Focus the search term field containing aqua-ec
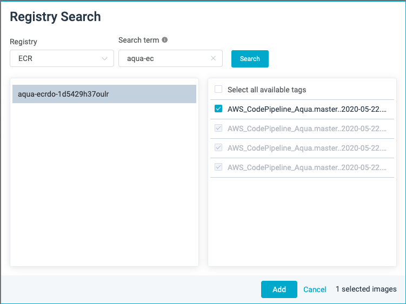 (170, 58)
